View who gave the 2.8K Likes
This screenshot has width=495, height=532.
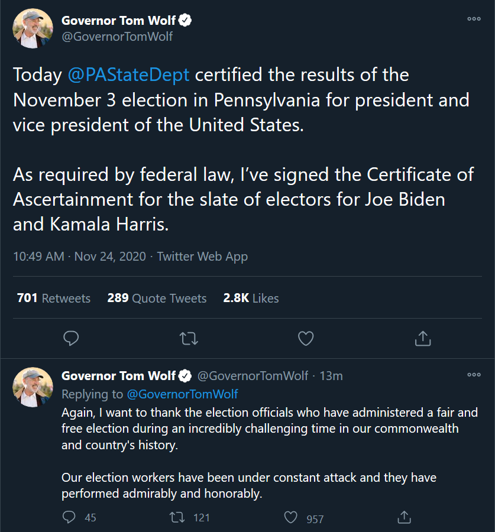251,298
